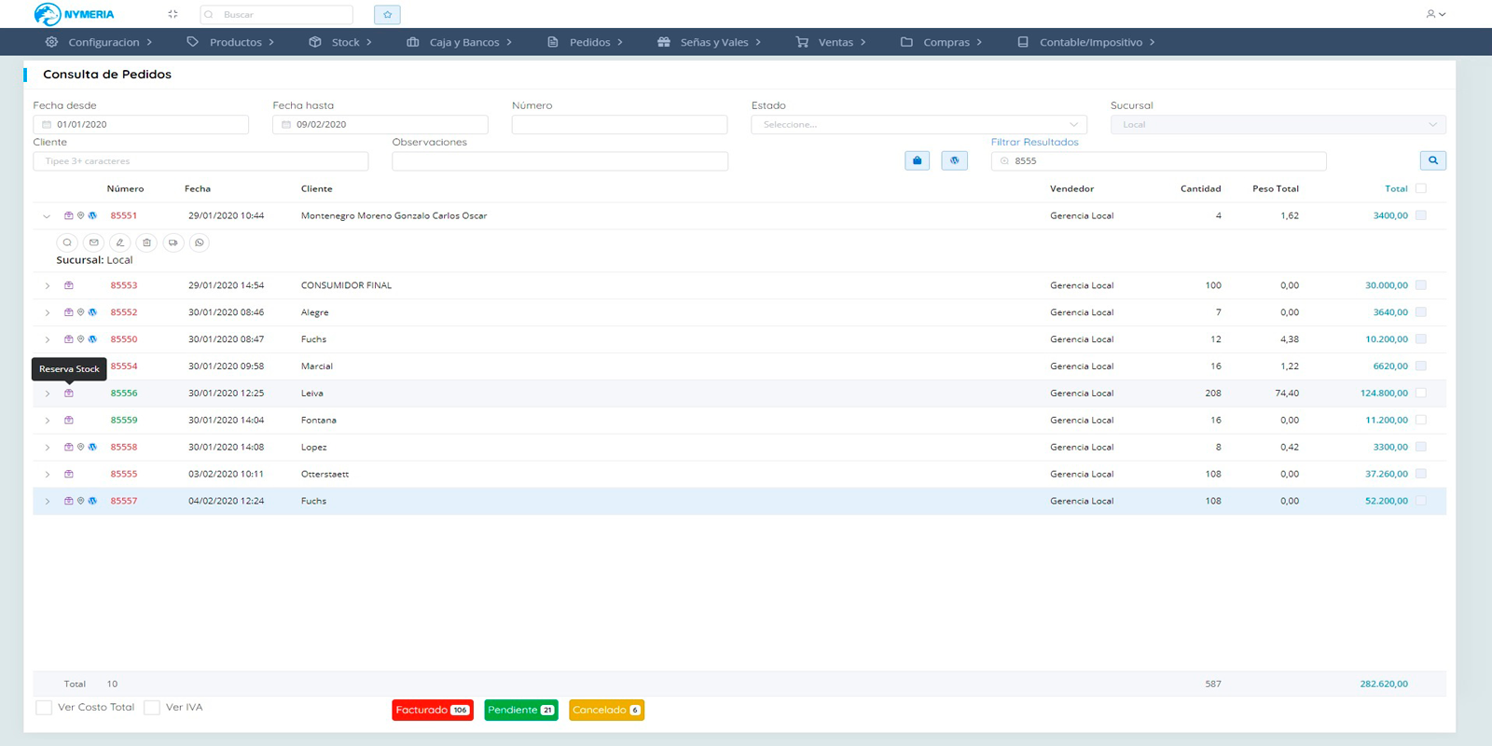Click order number 85554
1492x746 pixels.
point(124,366)
